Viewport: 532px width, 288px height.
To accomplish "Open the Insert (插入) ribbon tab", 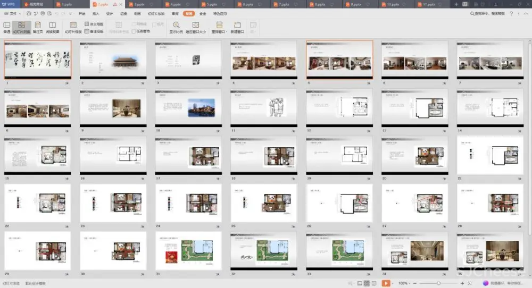I will point(96,13).
